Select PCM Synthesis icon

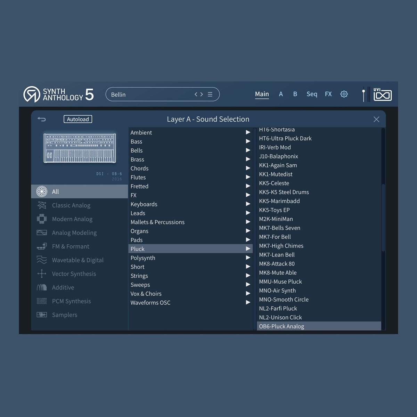click(42, 301)
